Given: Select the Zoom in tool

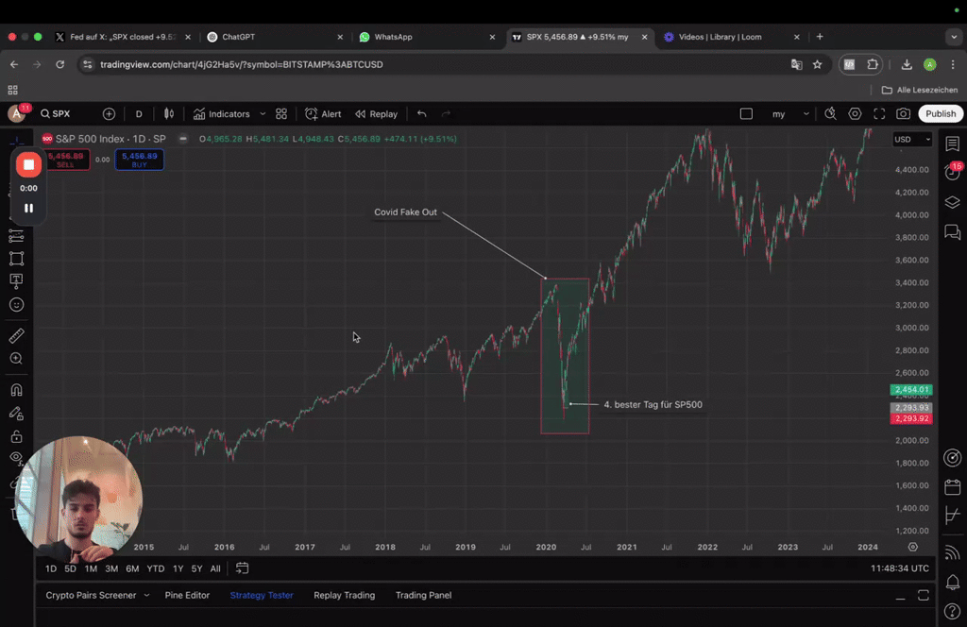Looking at the screenshot, I should 16,358.
